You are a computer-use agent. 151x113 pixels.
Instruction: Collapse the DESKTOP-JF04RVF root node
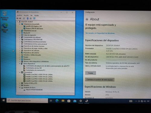[17, 22]
